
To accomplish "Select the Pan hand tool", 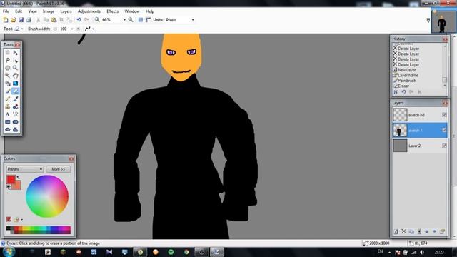I will [x=16, y=76].
